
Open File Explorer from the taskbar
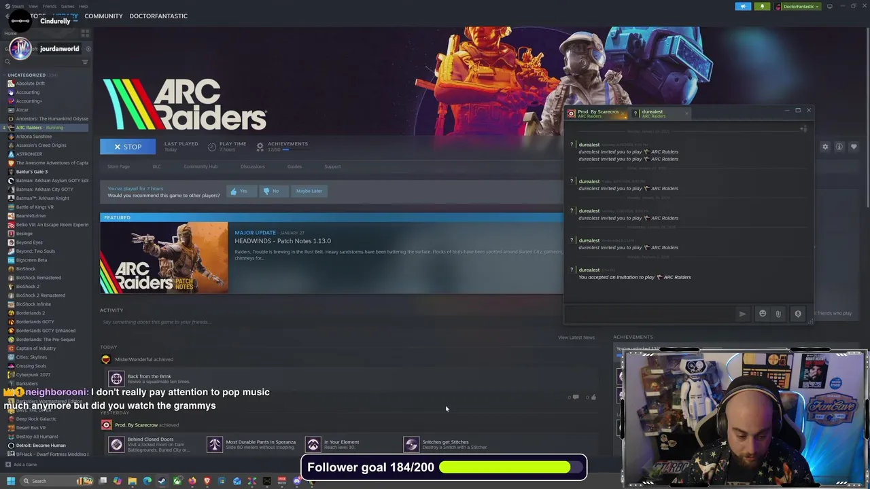coord(132,481)
